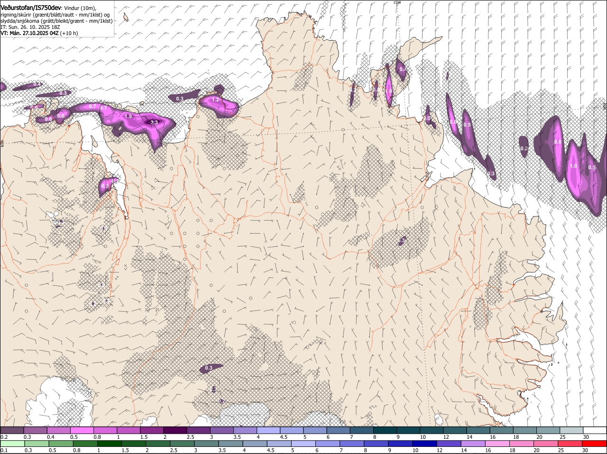Click the '3.3' precipitation maximum label
This screenshot has width=607, height=454.
[154, 122]
